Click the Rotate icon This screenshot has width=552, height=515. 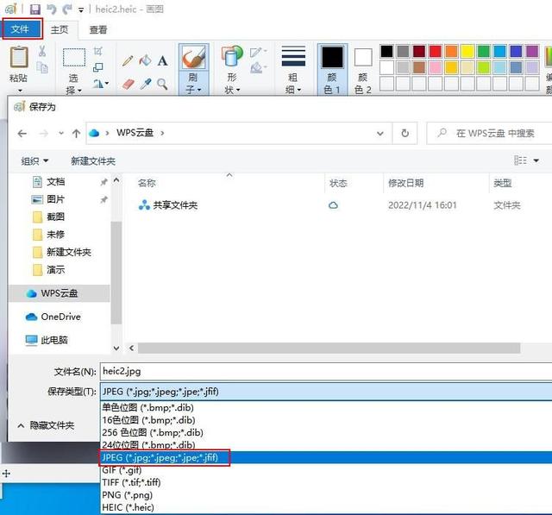pos(101,84)
